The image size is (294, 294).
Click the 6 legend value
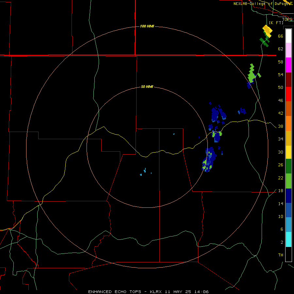coord(282,229)
